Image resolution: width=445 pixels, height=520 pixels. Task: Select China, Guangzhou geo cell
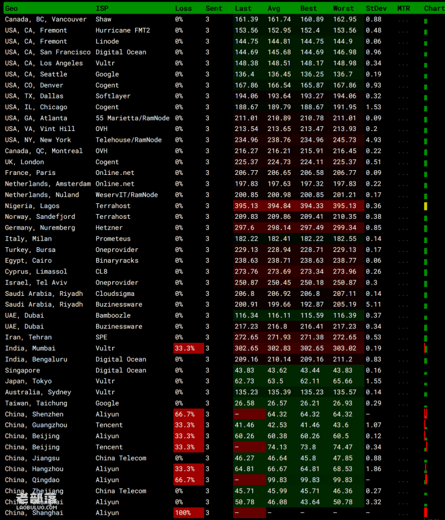point(36,425)
